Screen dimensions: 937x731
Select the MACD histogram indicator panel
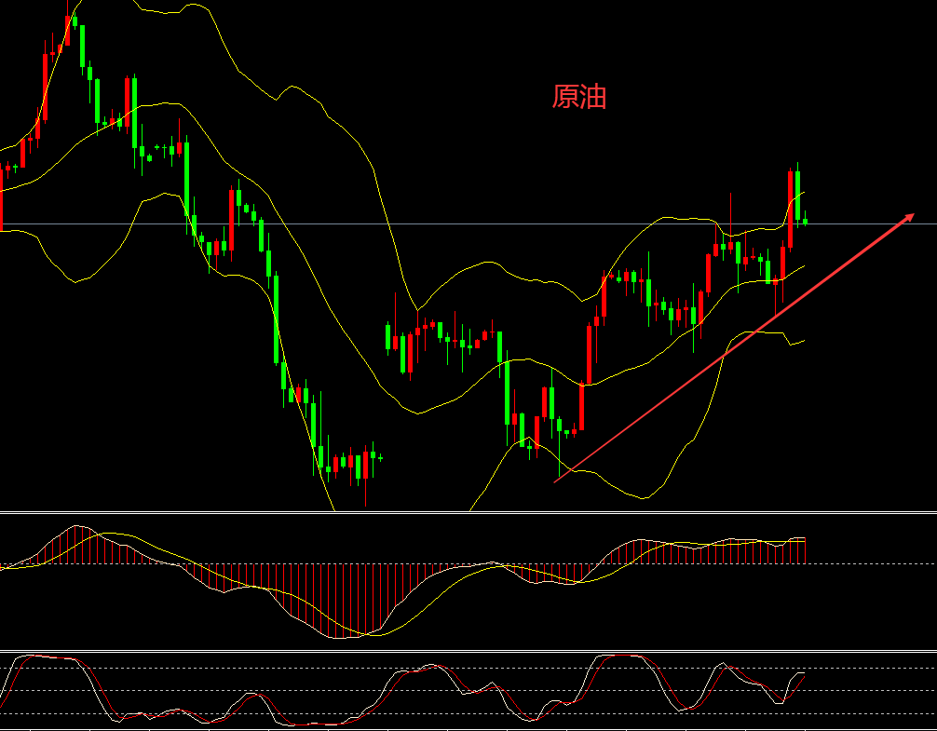click(468, 581)
